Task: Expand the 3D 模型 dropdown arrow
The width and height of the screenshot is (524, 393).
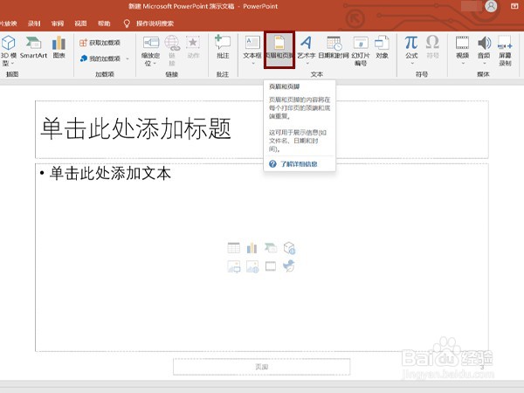Action: (x=13, y=63)
